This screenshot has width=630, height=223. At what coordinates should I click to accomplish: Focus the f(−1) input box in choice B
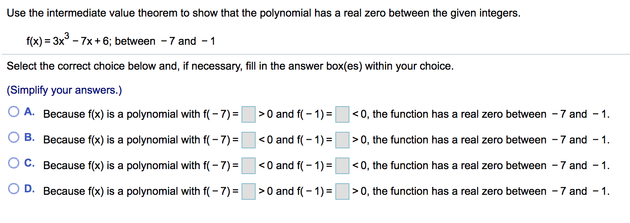click(x=342, y=140)
